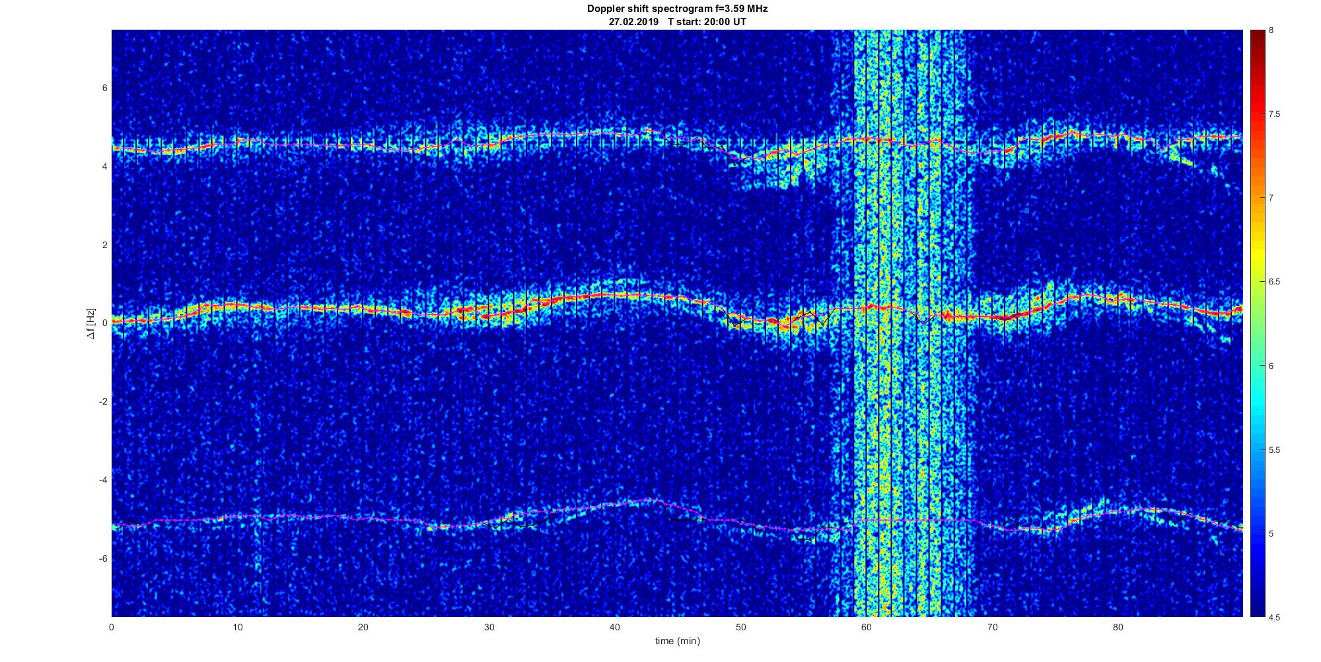Click the y-axis tick label '-6'

(x=103, y=558)
